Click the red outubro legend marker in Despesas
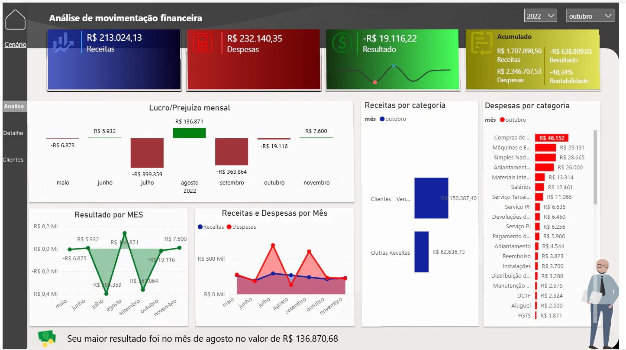The image size is (626, 350). pos(502,120)
